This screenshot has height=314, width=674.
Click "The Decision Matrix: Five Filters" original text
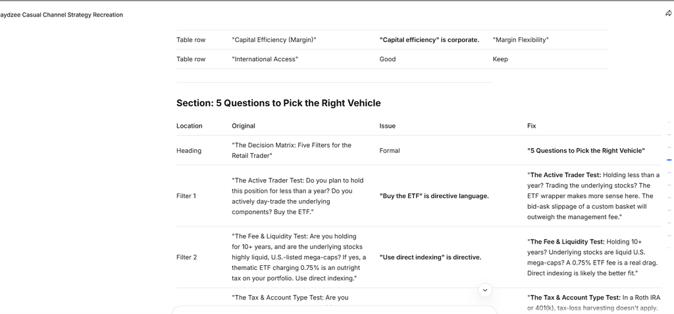click(292, 151)
